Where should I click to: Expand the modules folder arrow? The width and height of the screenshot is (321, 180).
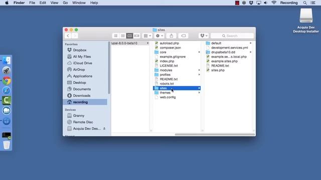(x=199, y=70)
